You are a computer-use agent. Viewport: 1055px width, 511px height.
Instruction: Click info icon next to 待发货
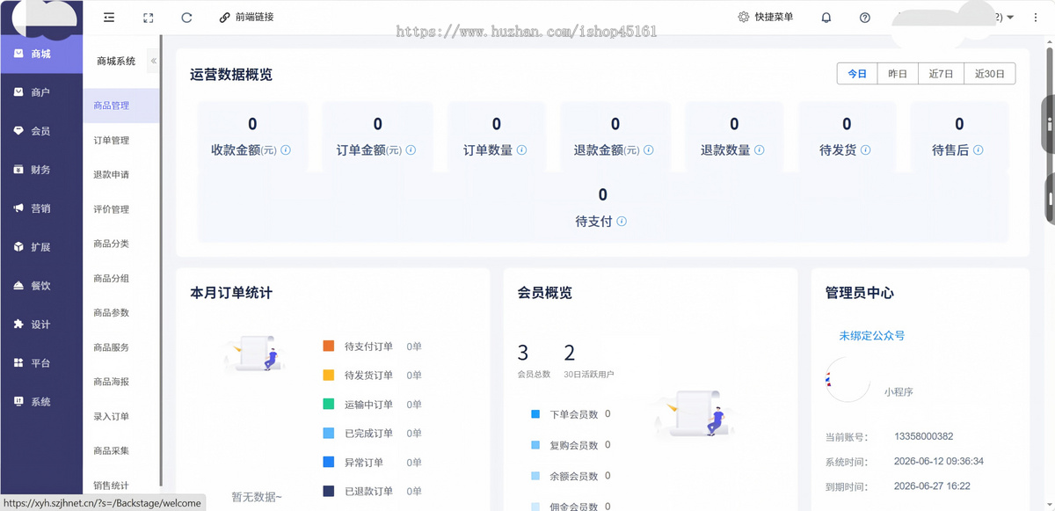point(865,150)
